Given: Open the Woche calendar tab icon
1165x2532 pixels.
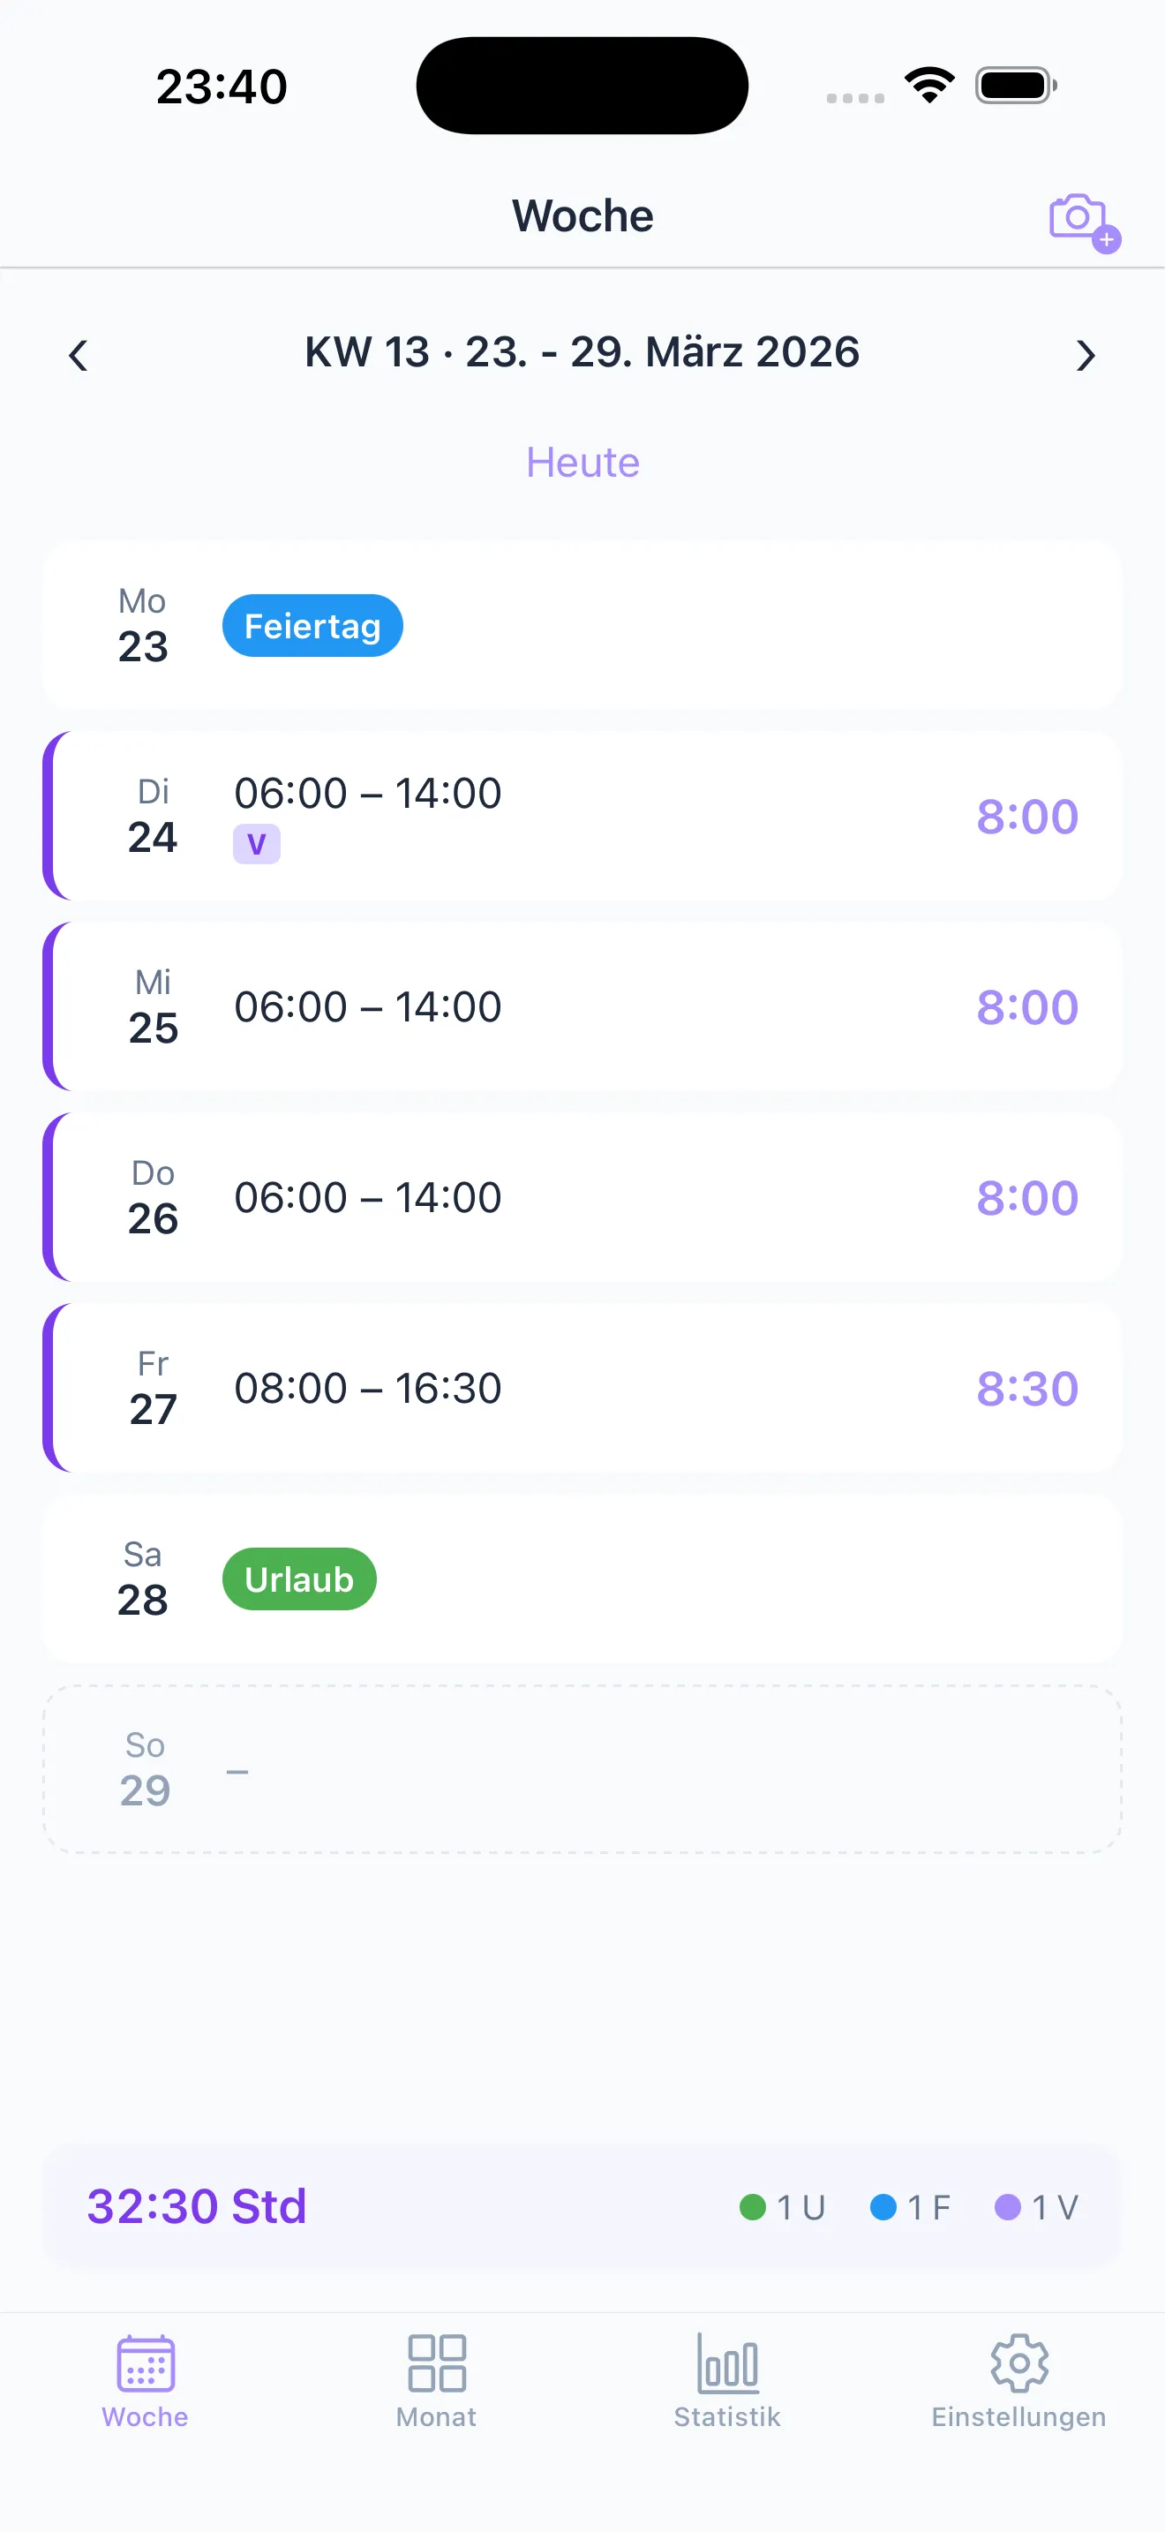Looking at the screenshot, I should (146, 2363).
